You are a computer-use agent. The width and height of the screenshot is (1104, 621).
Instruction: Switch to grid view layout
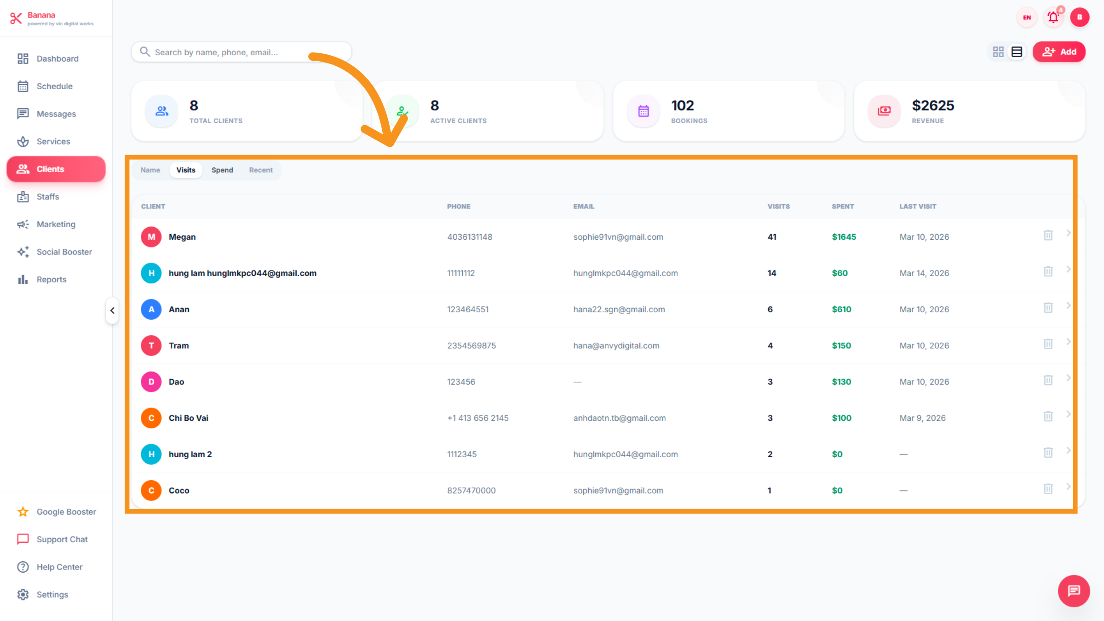[x=998, y=52]
